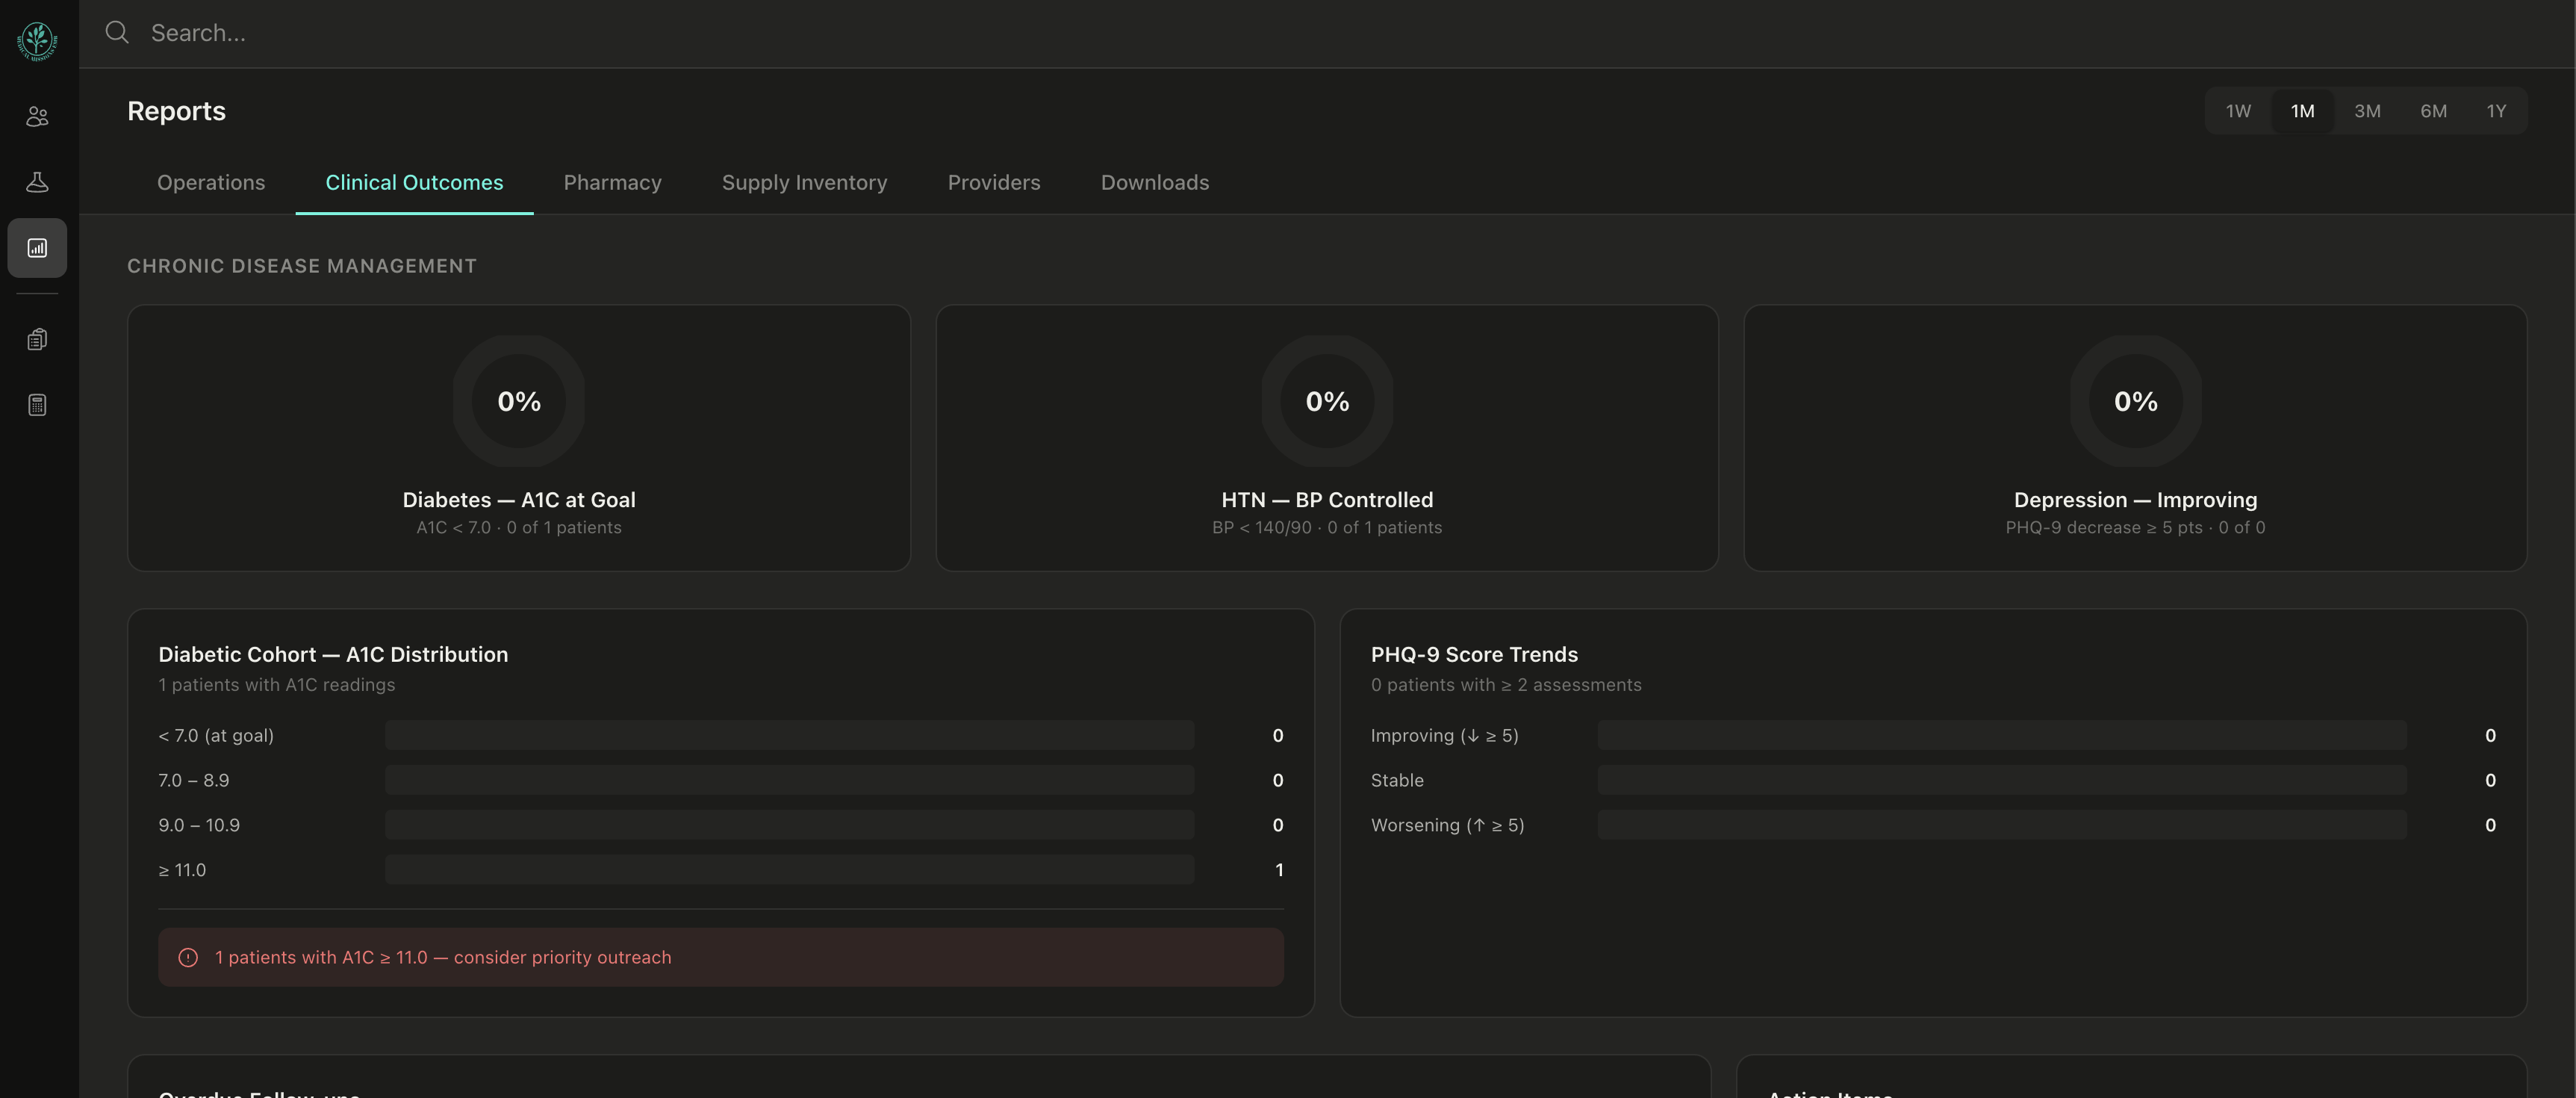Screen dimensions: 2576x1098
Task: Select the 6M time range
Action: (x=2433, y=111)
